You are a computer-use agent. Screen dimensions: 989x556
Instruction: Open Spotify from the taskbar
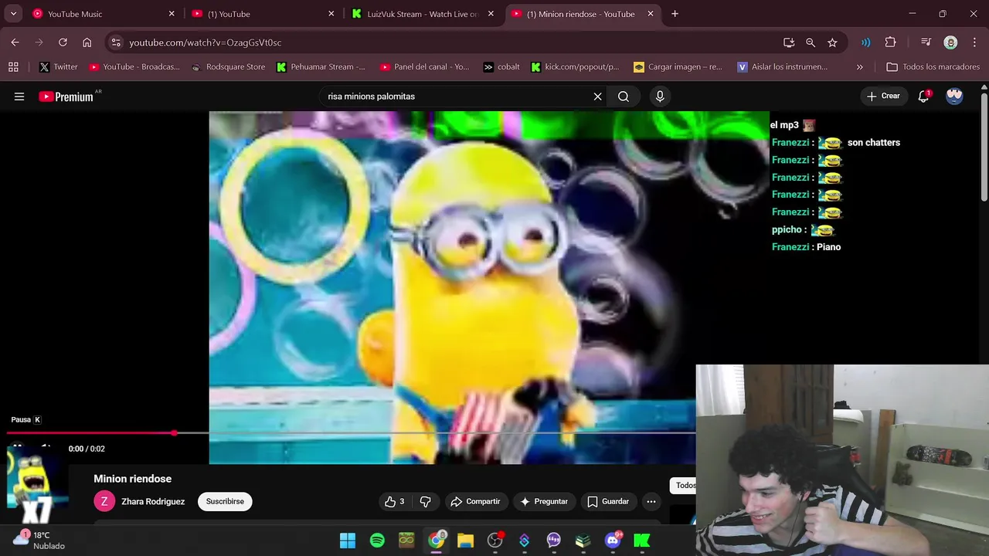click(x=377, y=541)
